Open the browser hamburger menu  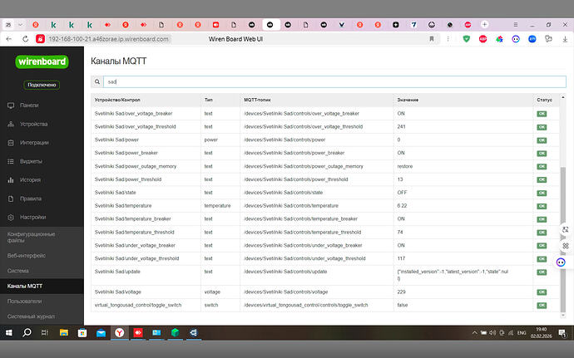[x=516, y=24]
